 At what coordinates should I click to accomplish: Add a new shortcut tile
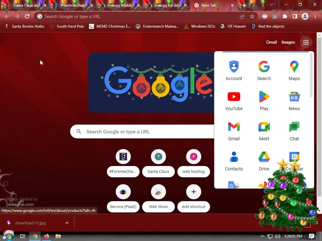pyautogui.click(x=193, y=198)
